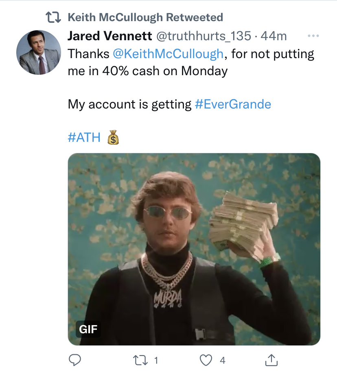Open the #ATH hashtag link
This screenshot has height=371, width=337.
coord(84,137)
